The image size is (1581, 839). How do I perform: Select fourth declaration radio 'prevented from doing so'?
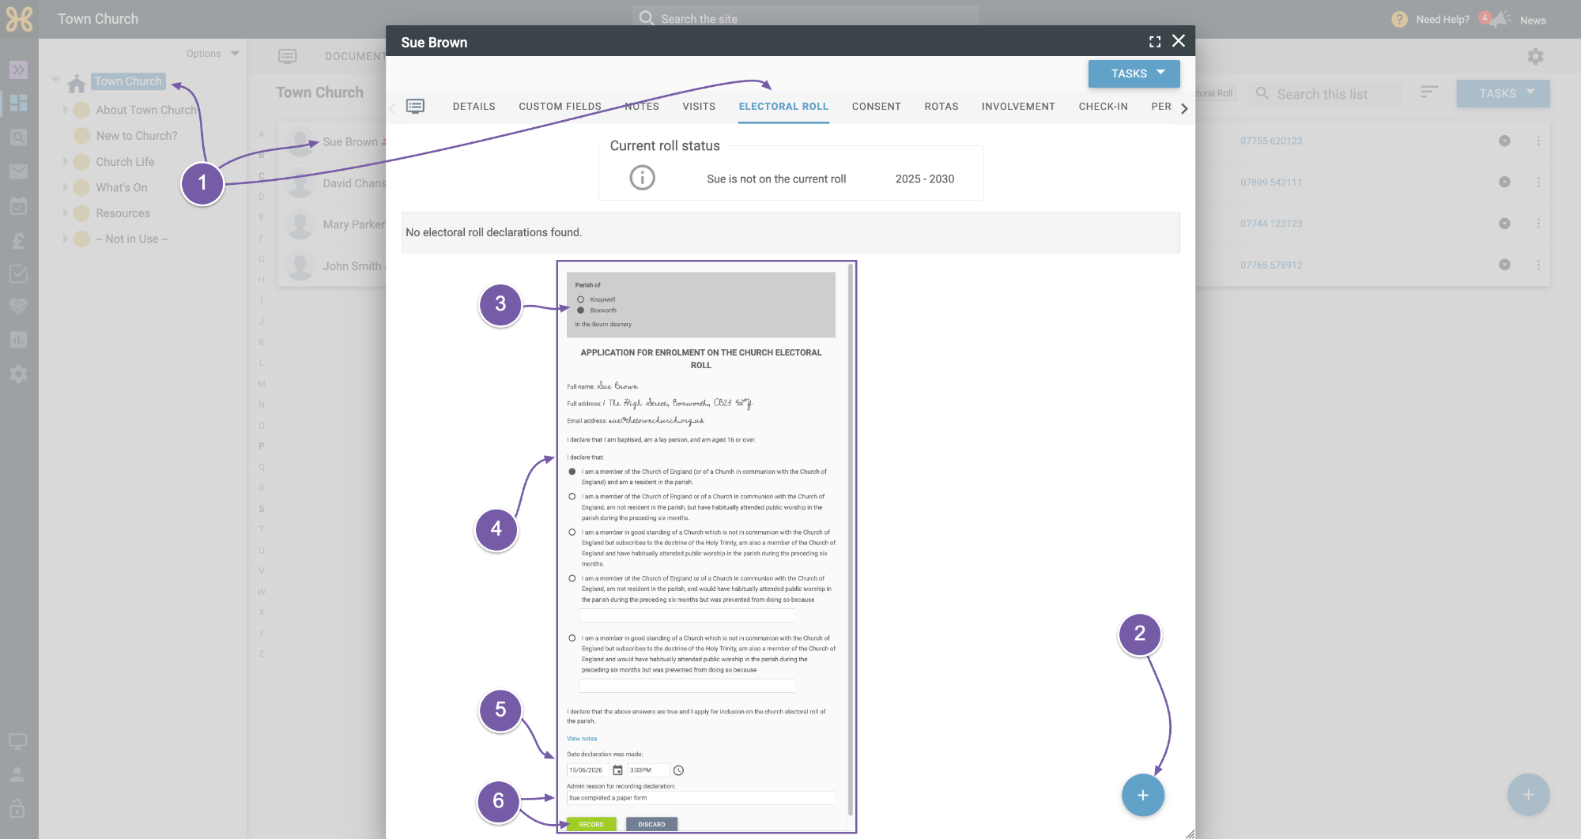(572, 578)
